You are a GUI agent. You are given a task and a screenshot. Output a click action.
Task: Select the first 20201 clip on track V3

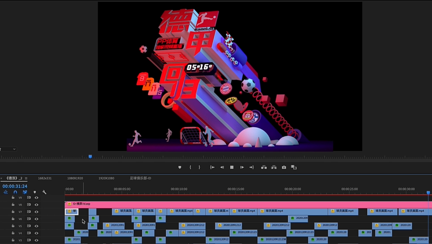tap(73, 240)
